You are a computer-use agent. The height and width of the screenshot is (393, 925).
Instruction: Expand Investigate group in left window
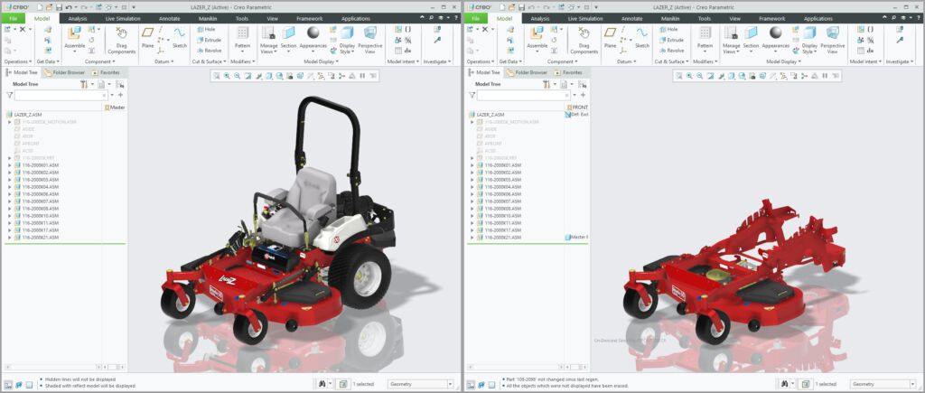point(438,61)
